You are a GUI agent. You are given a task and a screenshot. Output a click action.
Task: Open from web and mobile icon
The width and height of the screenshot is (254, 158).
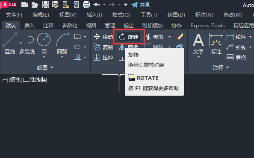[x=66, y=5]
